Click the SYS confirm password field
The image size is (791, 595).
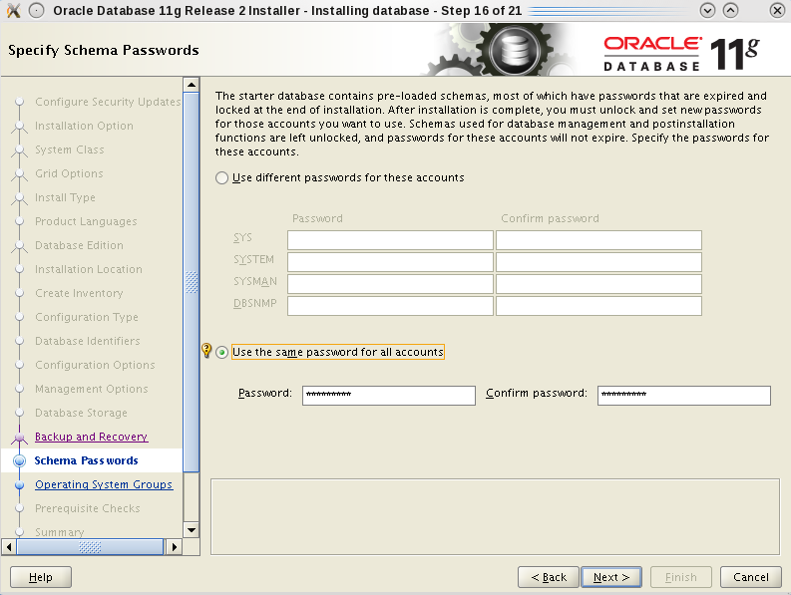[598, 240]
